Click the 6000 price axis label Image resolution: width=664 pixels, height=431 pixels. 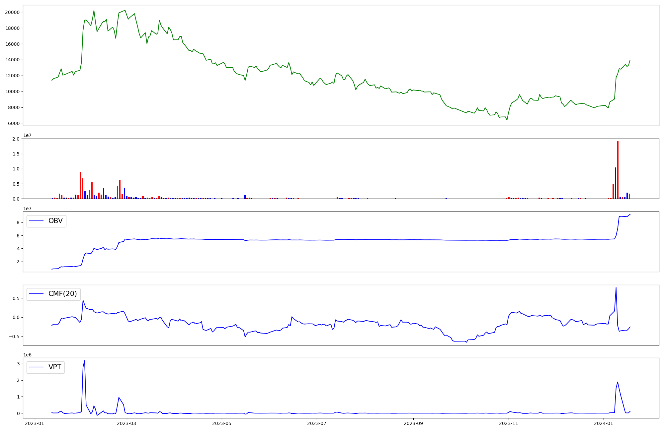(13, 123)
